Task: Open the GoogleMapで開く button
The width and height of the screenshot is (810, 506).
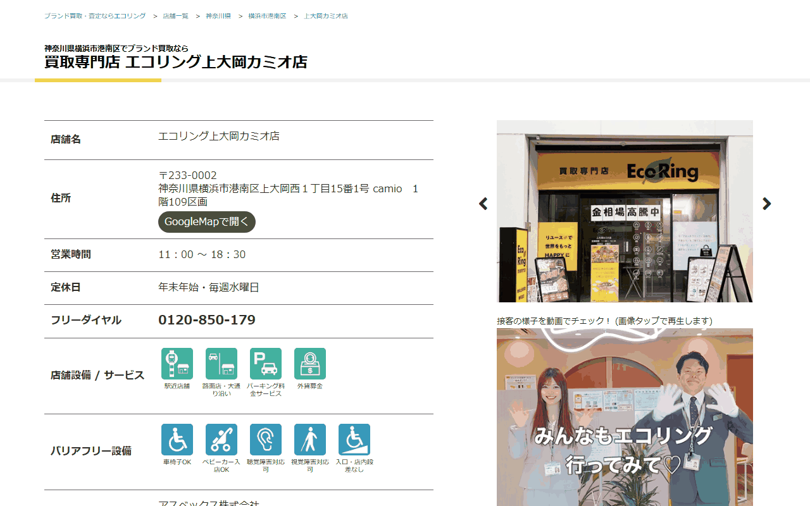Action: pyautogui.click(x=207, y=222)
